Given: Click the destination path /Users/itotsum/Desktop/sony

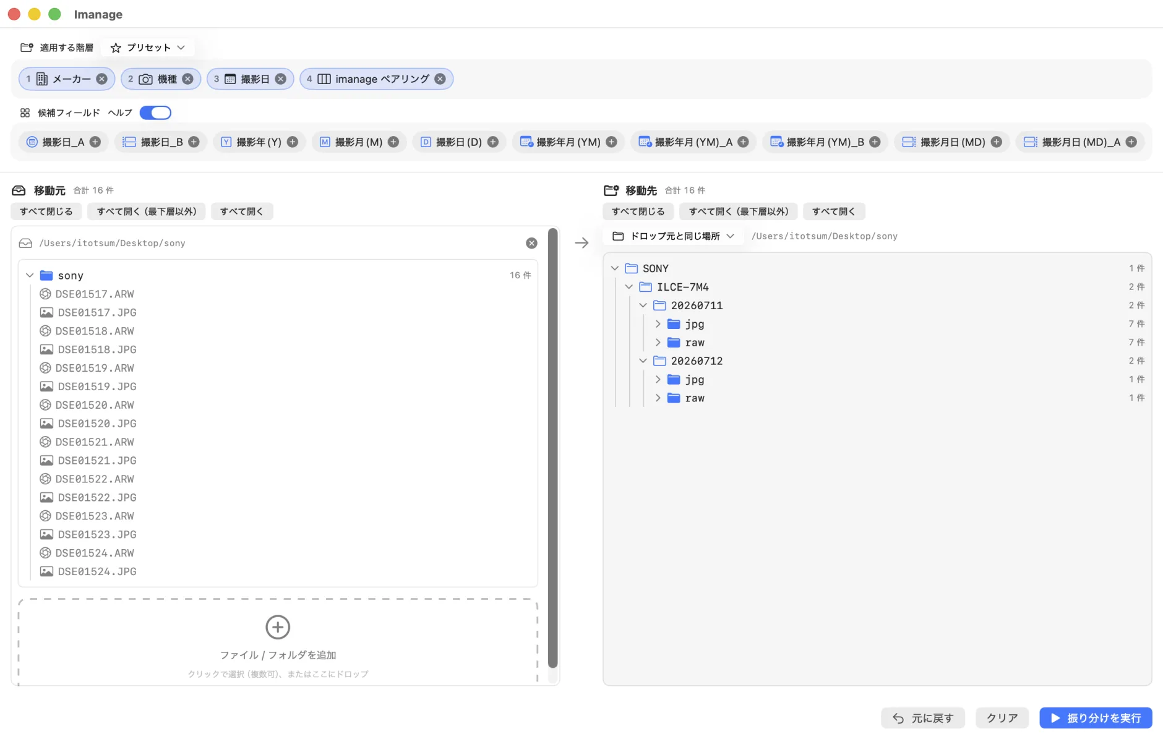Looking at the screenshot, I should pos(825,236).
